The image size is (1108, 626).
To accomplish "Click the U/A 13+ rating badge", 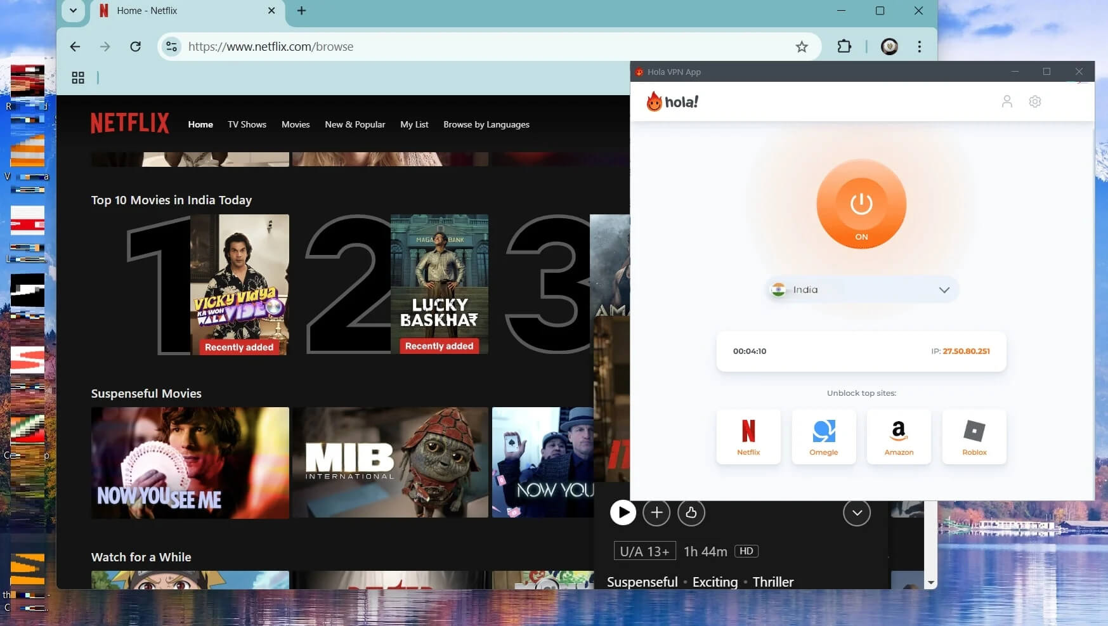I will tap(644, 551).
